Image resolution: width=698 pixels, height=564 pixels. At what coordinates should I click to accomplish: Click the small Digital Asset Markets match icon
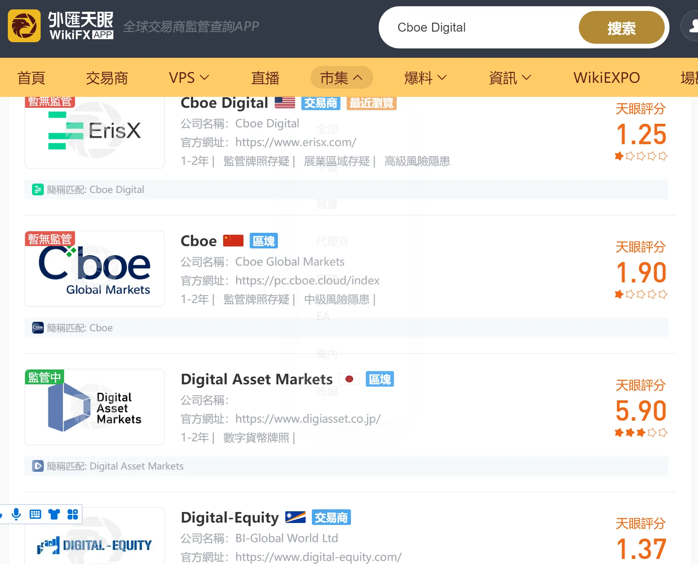38,466
